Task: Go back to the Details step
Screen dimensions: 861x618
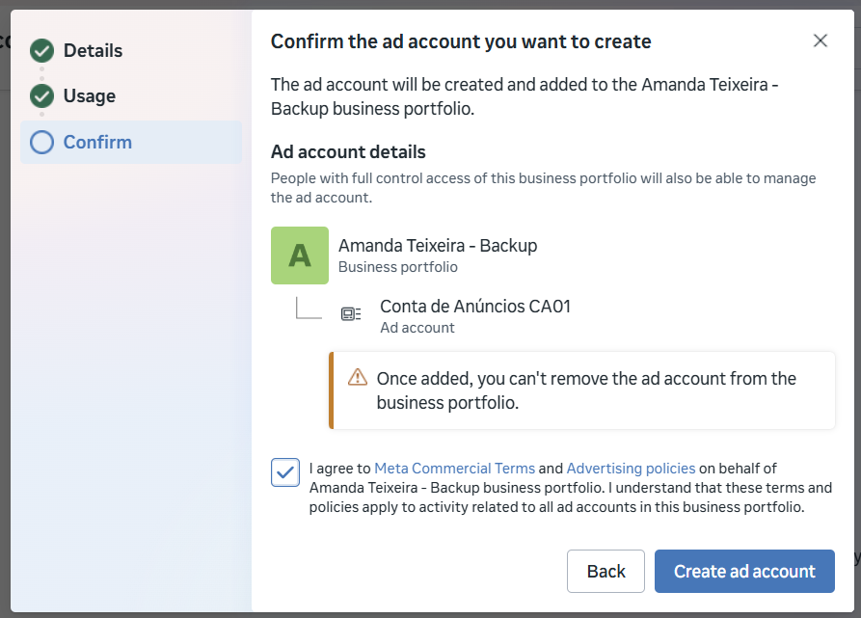Action: click(x=93, y=50)
